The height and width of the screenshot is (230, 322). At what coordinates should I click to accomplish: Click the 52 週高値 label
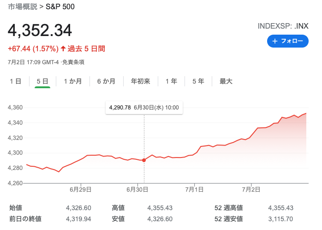pos(229,208)
